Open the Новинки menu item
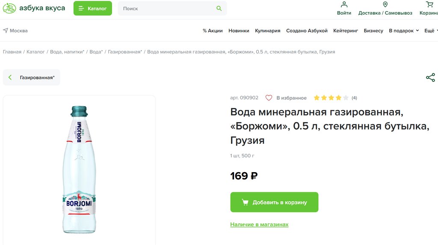Viewport: 438px width, 245px height. (x=239, y=31)
